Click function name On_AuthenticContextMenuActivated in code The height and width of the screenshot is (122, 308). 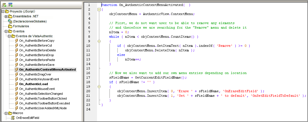tap(151, 5)
